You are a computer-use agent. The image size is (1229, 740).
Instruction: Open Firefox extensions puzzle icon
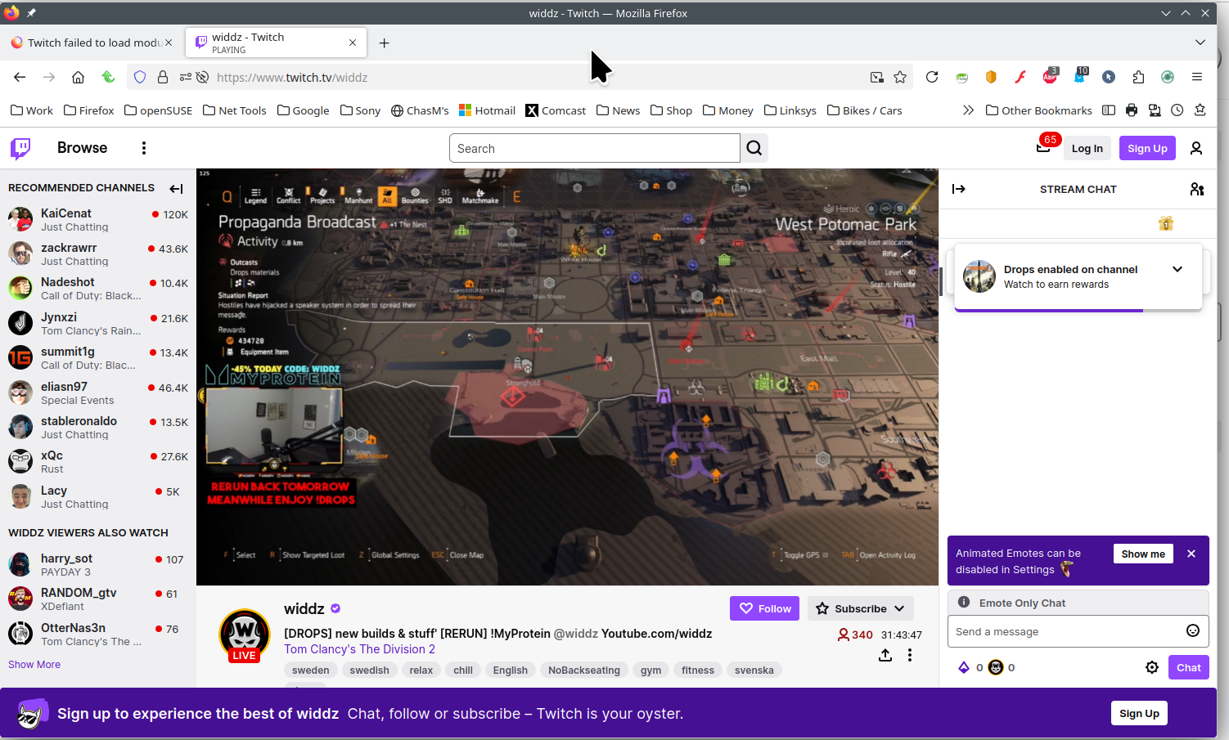[1138, 77]
